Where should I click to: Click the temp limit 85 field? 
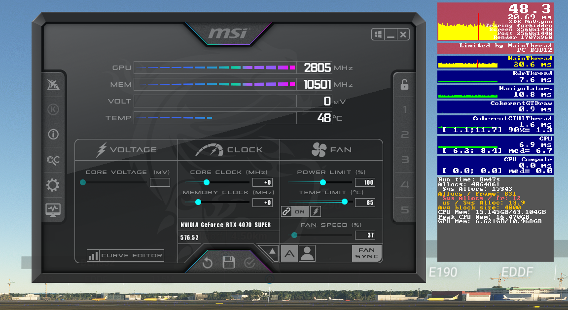365,203
